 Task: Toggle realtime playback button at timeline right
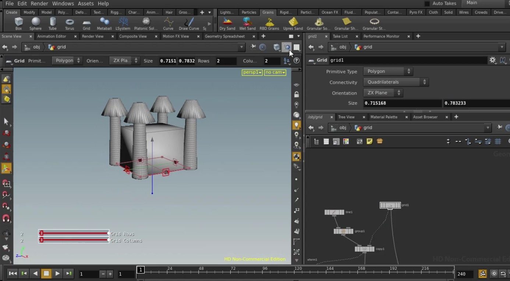pos(494,274)
